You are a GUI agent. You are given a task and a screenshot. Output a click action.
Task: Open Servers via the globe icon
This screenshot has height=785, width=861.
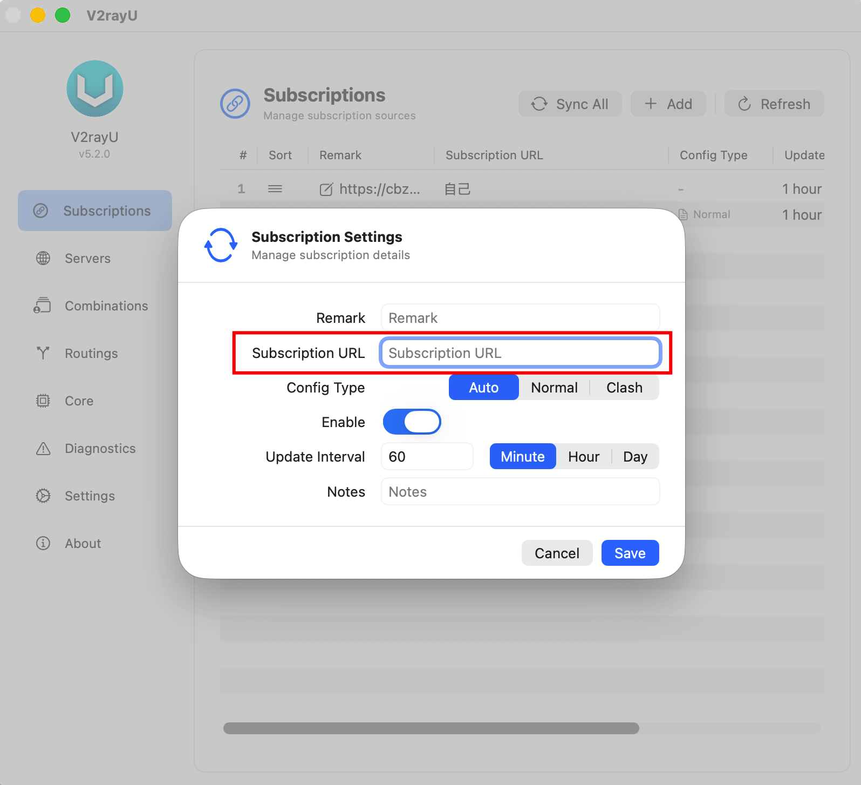(43, 258)
